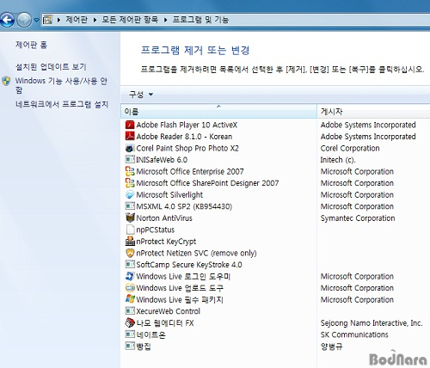Click the shield icon beside Windows 기능
Screen dimensions: 430x368
(x=6, y=81)
